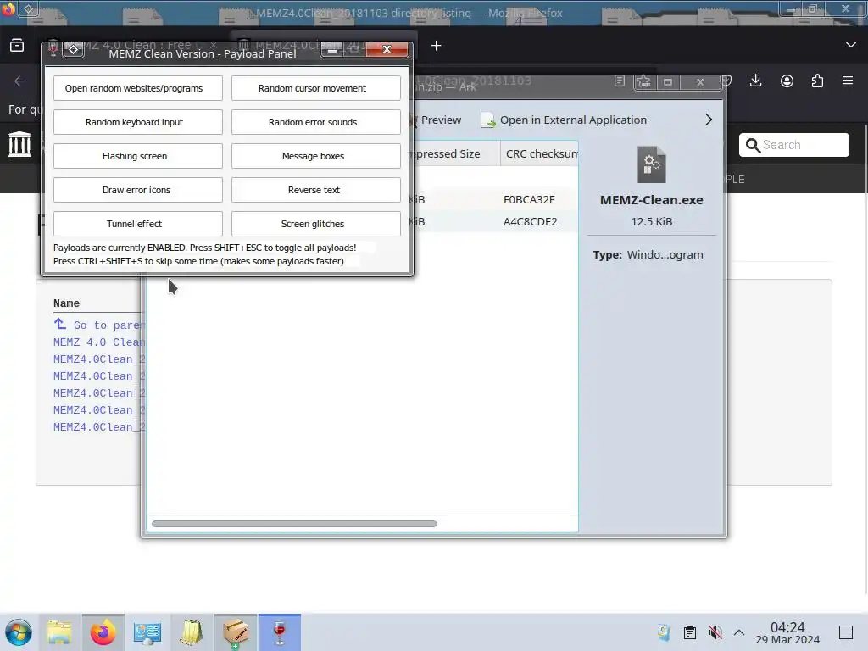
Task: Toggle 'Random error sounds' payload
Action: click(315, 122)
